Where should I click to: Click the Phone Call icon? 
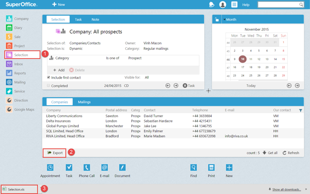87,167
